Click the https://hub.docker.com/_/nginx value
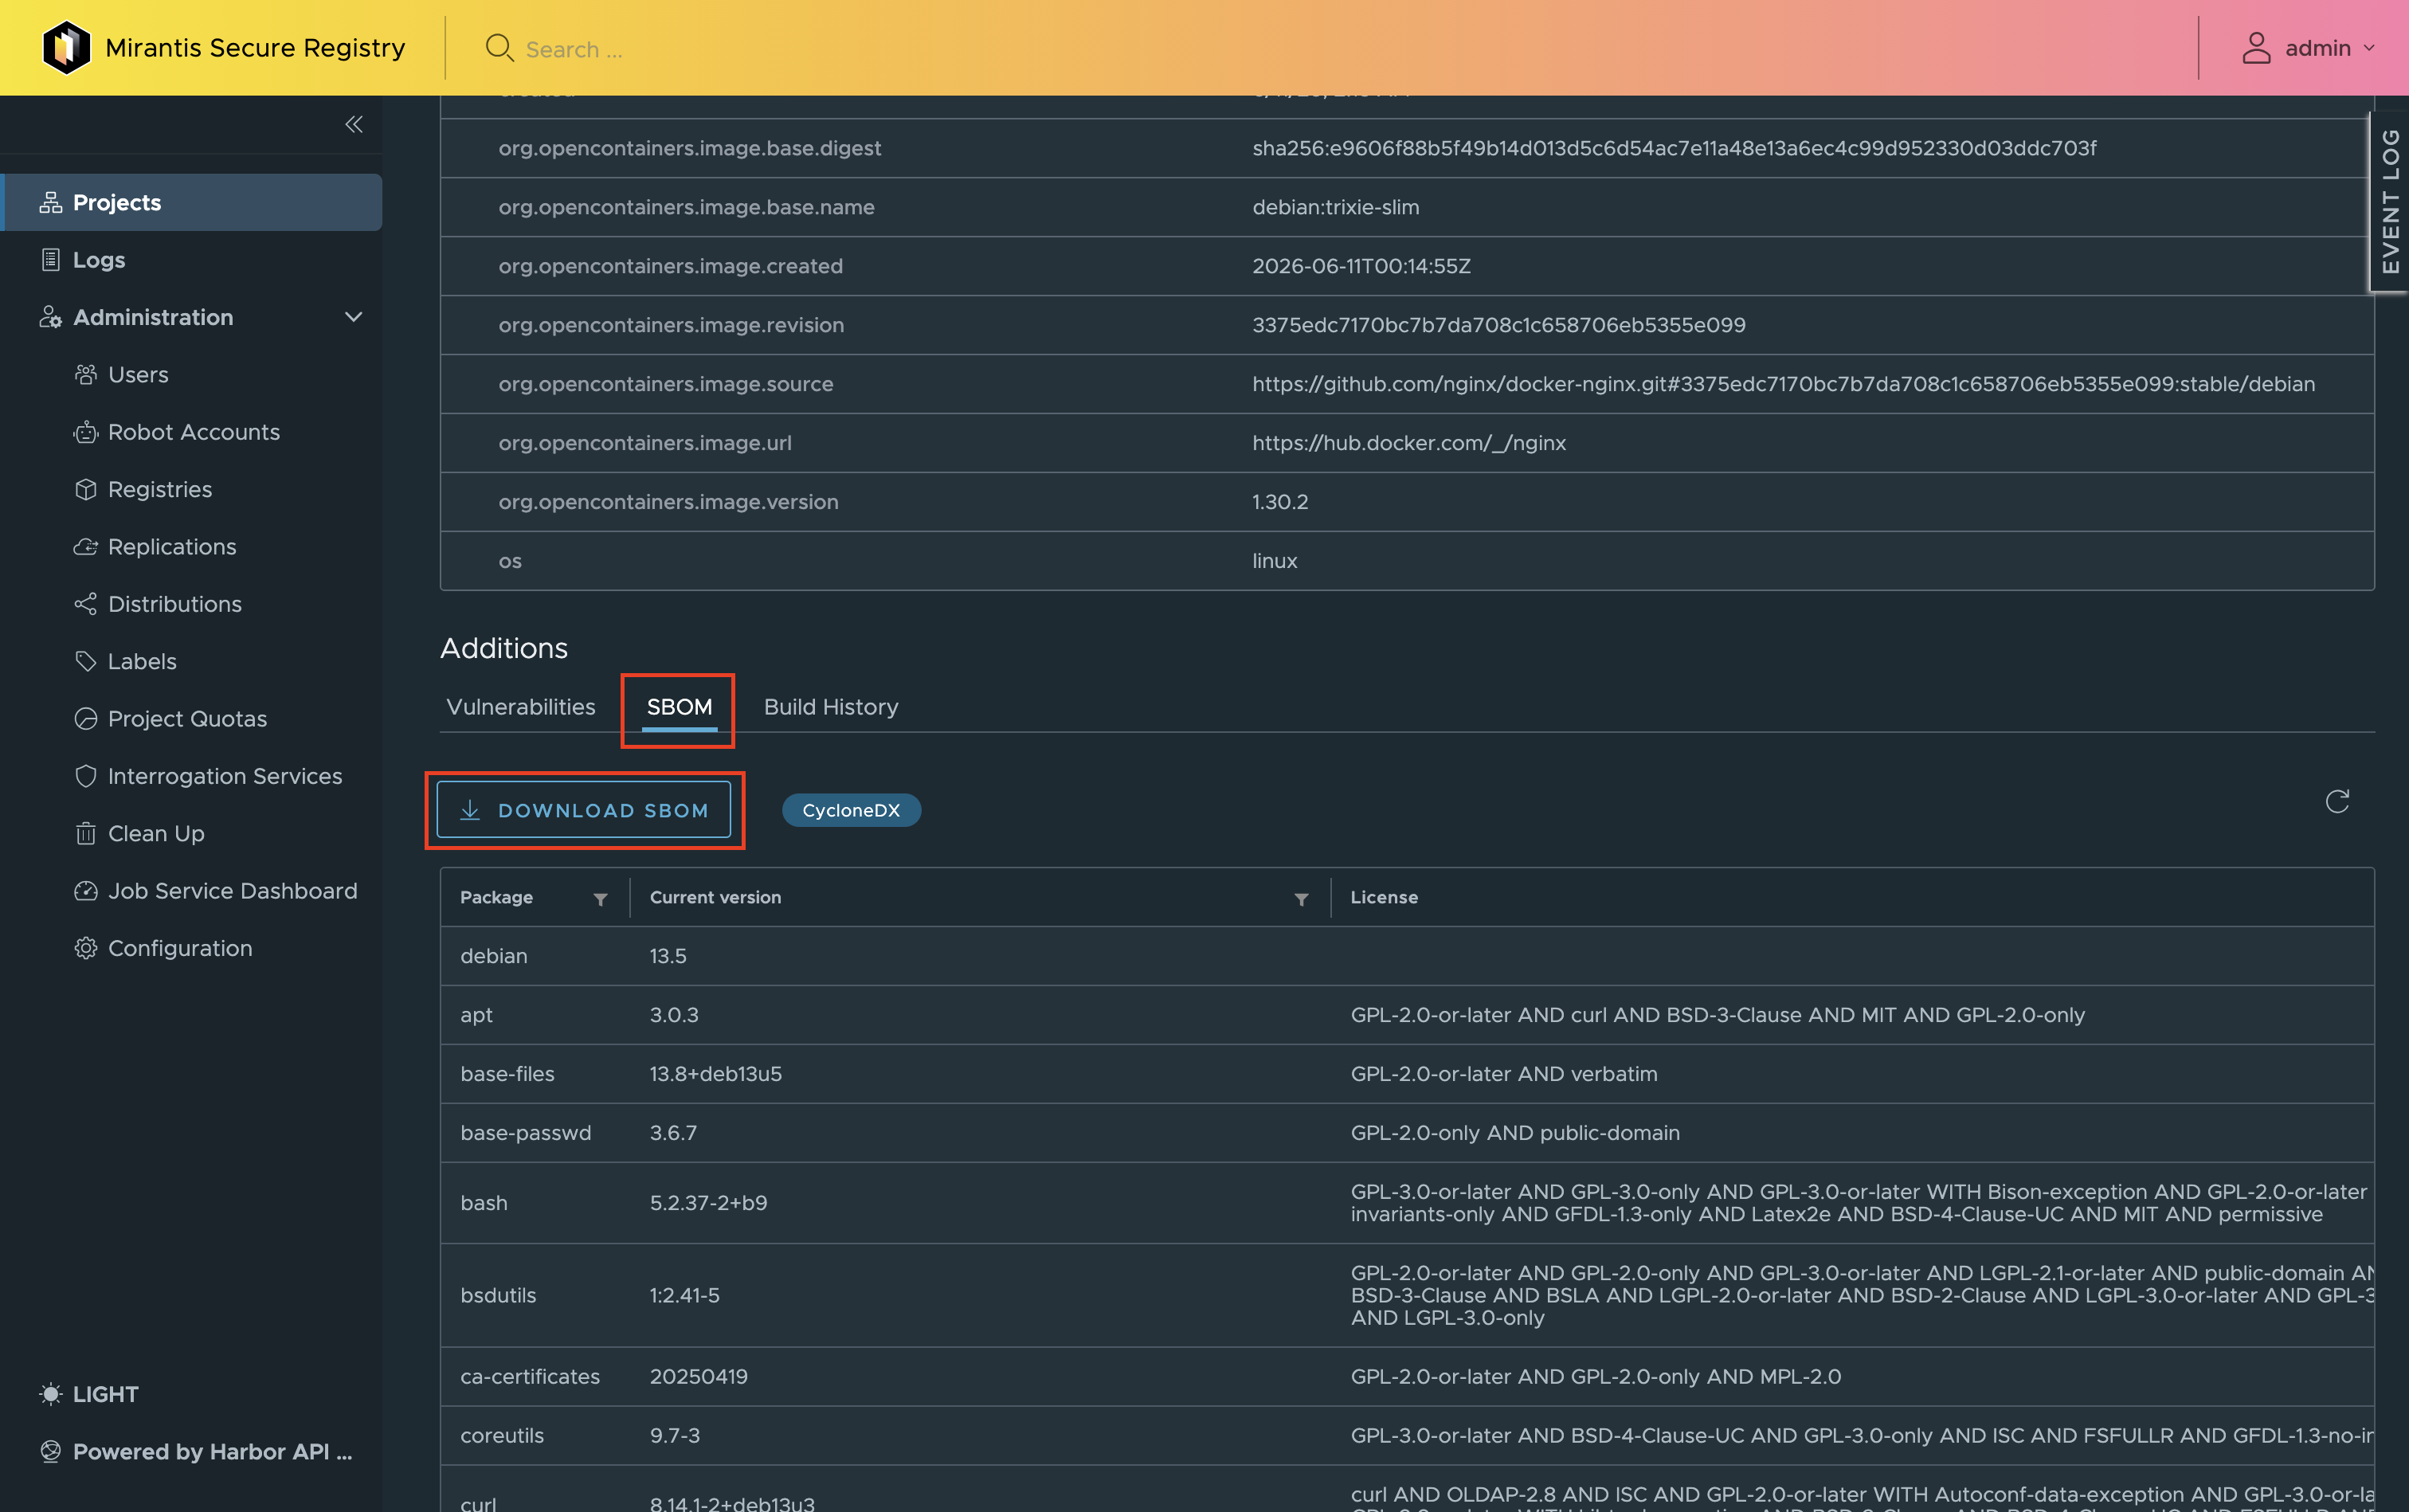 tap(1409, 443)
